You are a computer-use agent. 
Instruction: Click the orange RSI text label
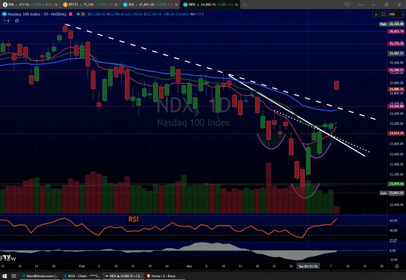click(x=133, y=219)
